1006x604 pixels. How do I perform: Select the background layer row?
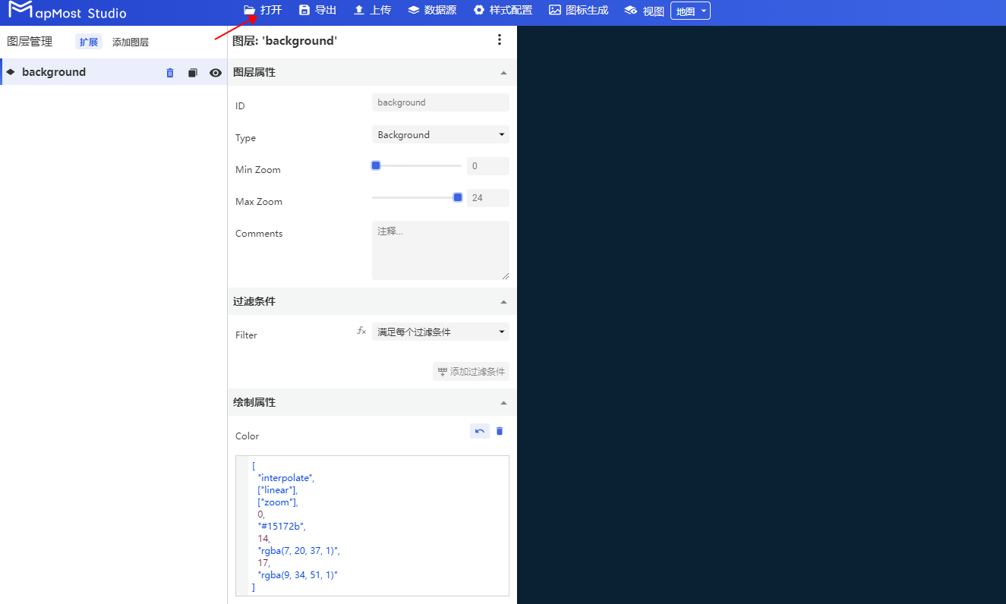click(x=114, y=72)
